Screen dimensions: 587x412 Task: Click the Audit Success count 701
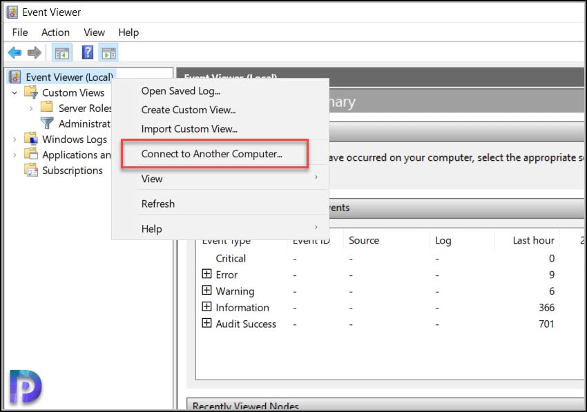[x=546, y=324]
